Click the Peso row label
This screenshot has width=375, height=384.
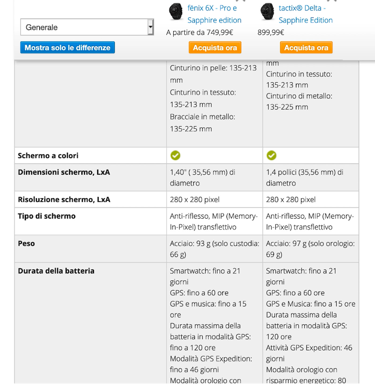pos(26,243)
